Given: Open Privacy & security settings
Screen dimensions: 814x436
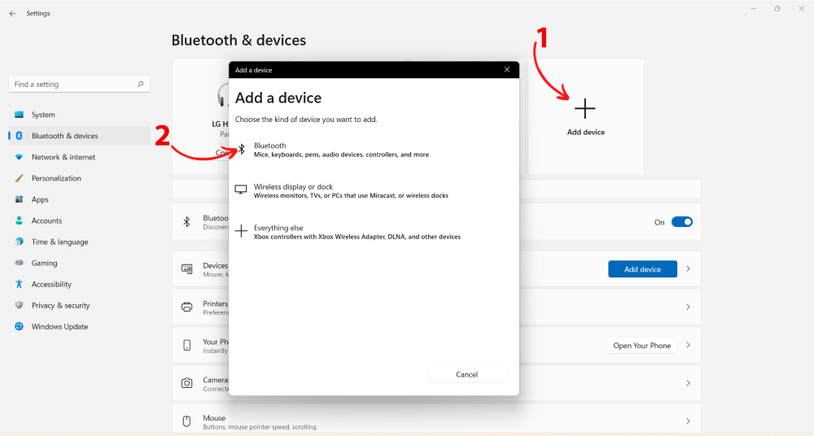Looking at the screenshot, I should pyautogui.click(x=80, y=306).
